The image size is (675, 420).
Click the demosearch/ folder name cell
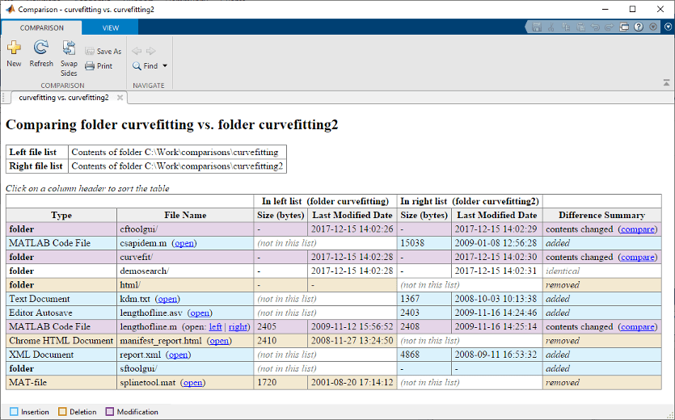tap(185, 271)
